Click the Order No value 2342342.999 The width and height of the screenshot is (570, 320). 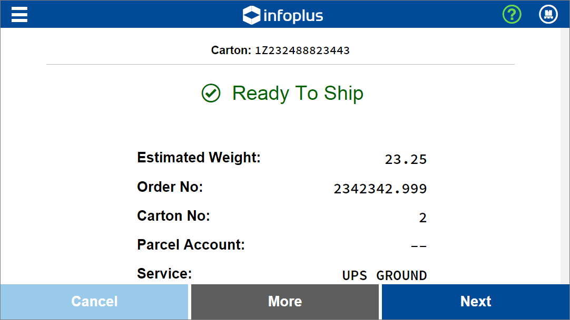click(x=380, y=189)
